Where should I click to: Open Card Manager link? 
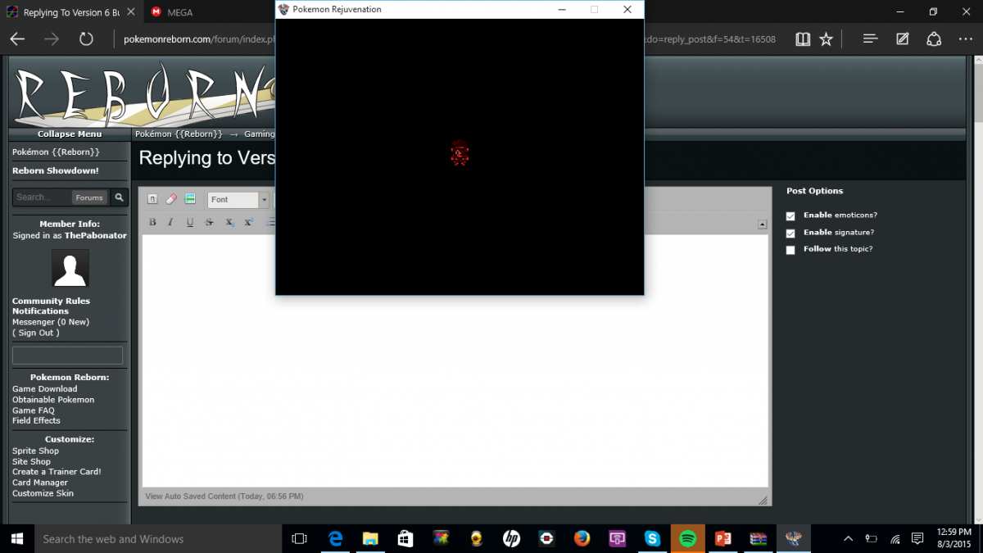point(40,483)
